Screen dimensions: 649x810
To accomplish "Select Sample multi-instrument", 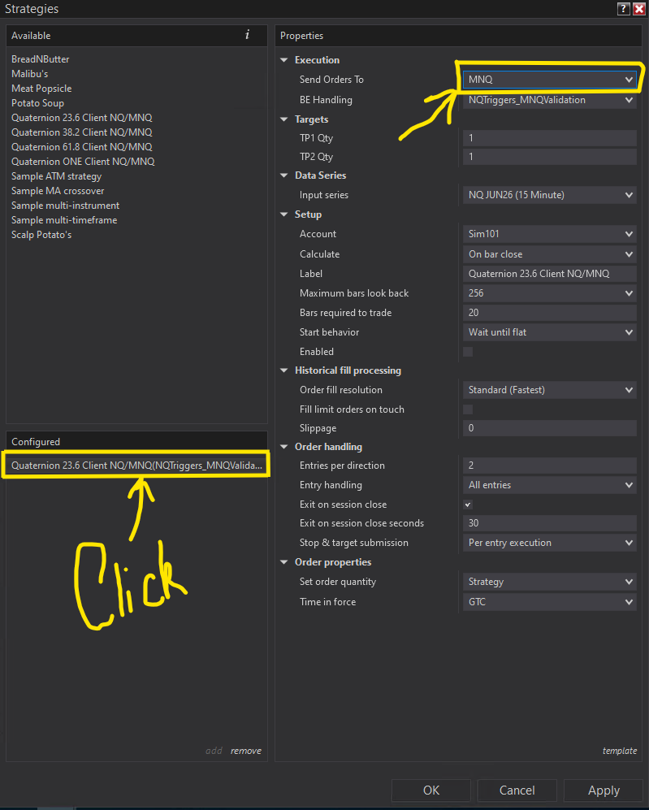I will 65,206.
